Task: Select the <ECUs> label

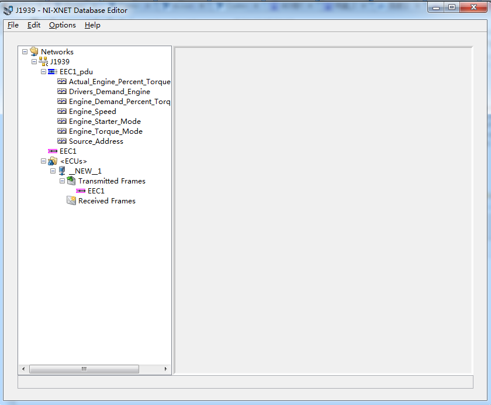Action: (74, 161)
